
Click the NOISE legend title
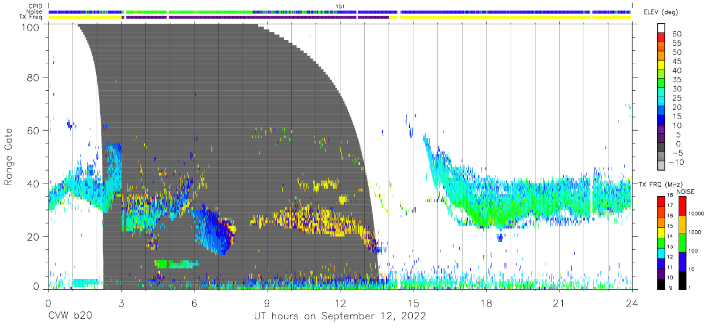686,191
